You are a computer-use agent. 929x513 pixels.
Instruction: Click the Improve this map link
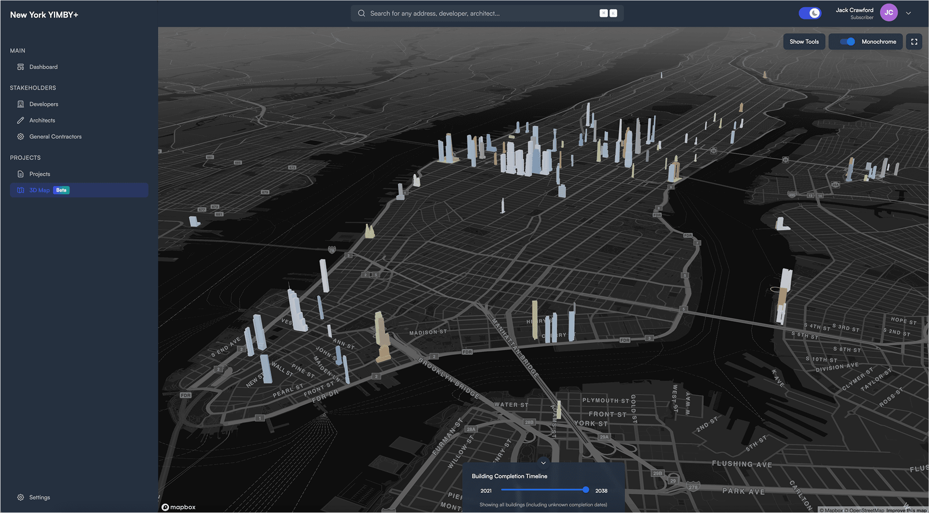click(906, 510)
